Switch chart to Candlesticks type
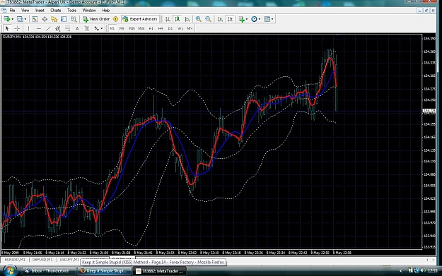The height and width of the screenshot is (276, 442). [x=178, y=19]
